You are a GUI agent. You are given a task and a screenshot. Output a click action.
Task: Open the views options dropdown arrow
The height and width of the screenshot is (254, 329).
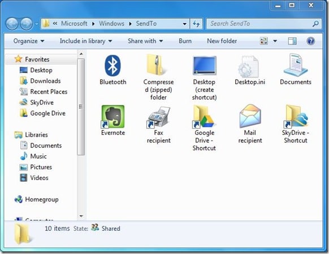click(x=275, y=41)
